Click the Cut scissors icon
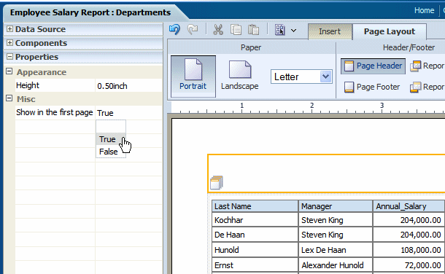Viewport: 445px width, 274px height. 218,29
